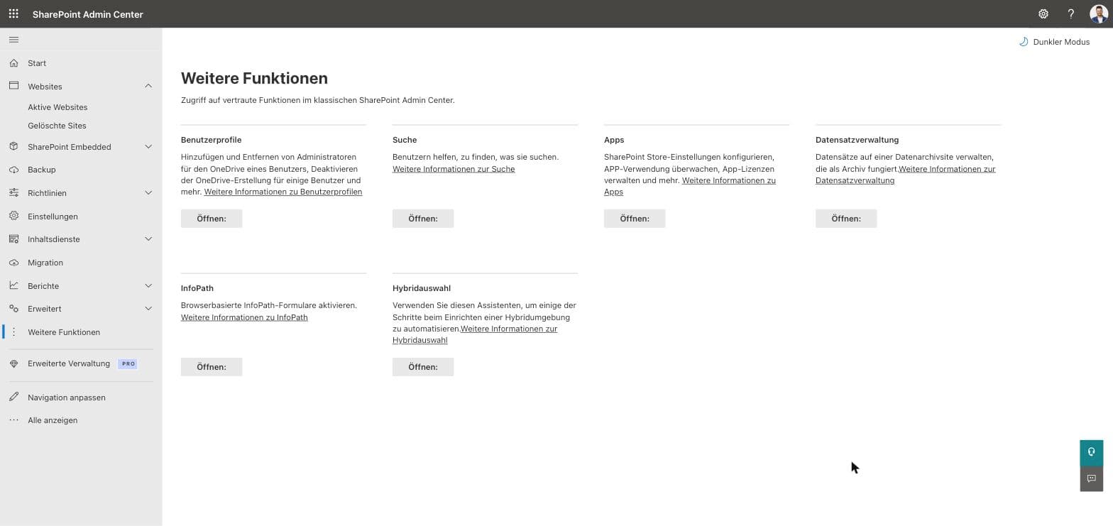This screenshot has width=1113, height=526.
Task: Click the Weitere Funktionen page heading
Action: pyautogui.click(x=254, y=78)
